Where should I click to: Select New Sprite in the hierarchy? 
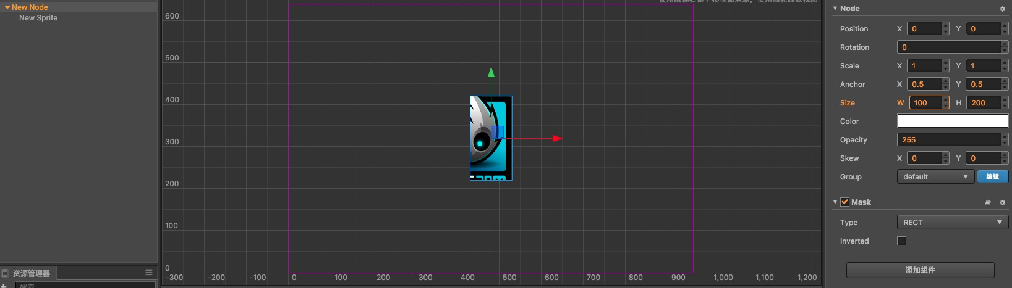pos(38,18)
